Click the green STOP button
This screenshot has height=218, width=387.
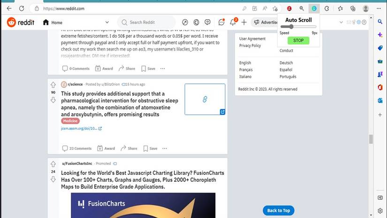coord(298,40)
